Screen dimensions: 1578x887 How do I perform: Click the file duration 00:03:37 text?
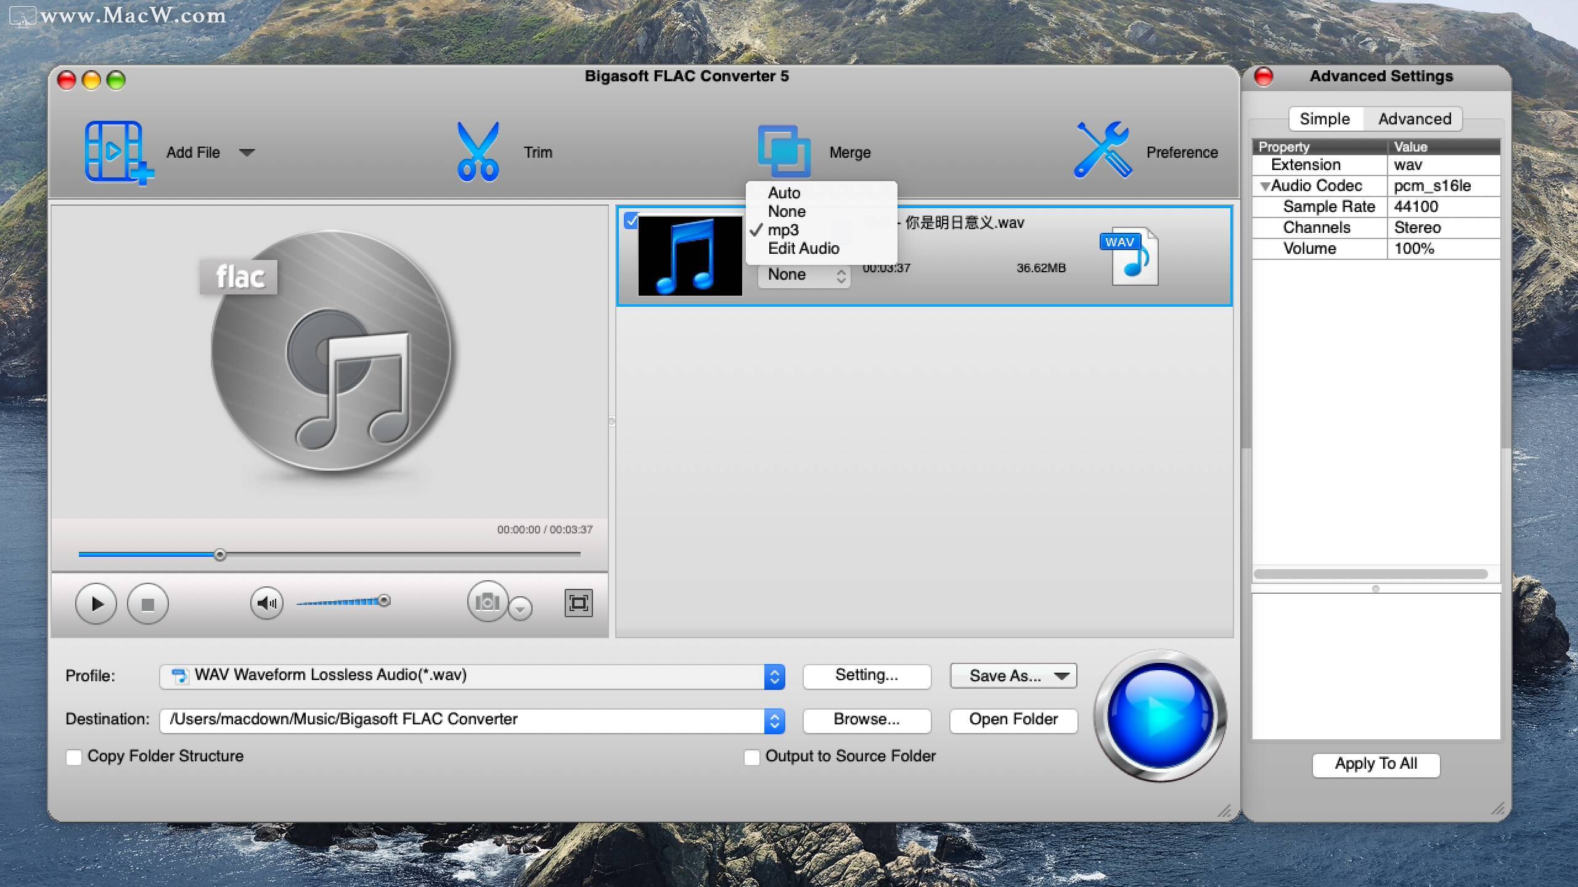point(886,268)
